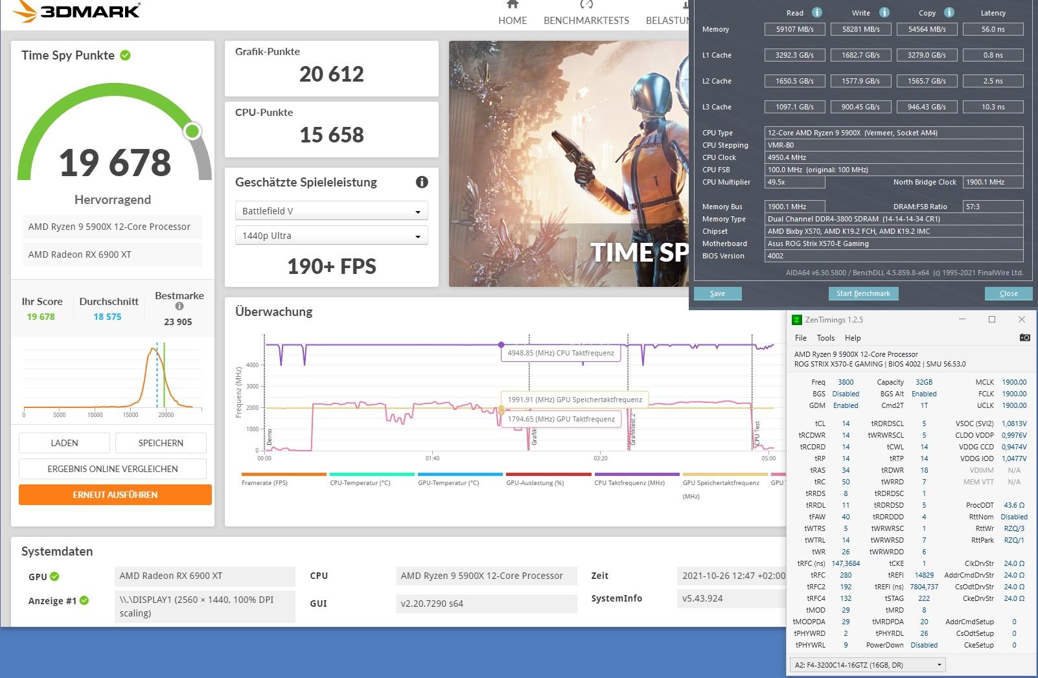This screenshot has width=1038, height=678.
Task: Click the orange ERNEUT AUSFÜHREN button
Action: click(115, 495)
